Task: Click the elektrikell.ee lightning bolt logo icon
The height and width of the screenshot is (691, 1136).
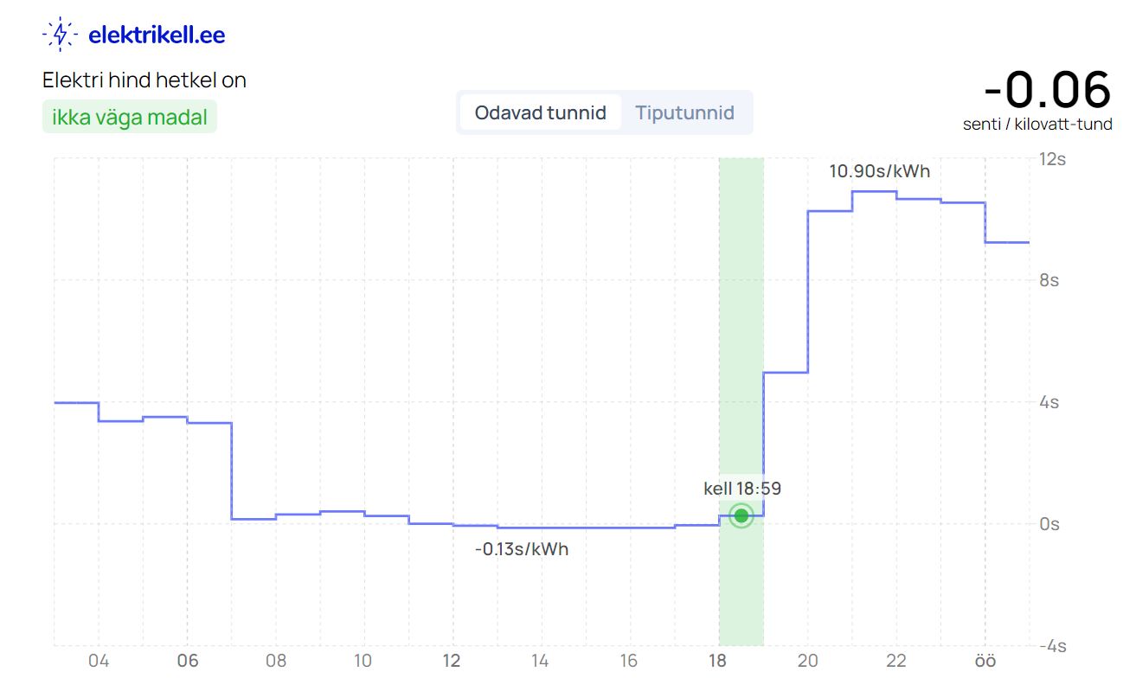Action: pyautogui.click(x=60, y=35)
